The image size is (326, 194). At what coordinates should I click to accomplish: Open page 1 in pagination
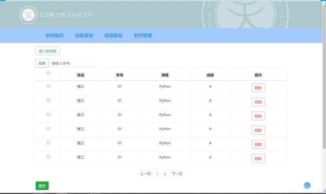click(157, 174)
